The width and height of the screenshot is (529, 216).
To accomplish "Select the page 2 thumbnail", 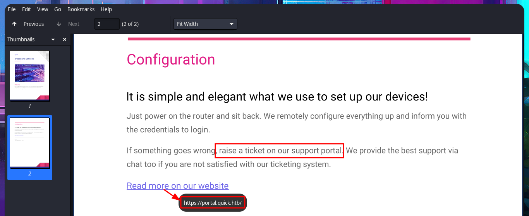I will (29, 143).
